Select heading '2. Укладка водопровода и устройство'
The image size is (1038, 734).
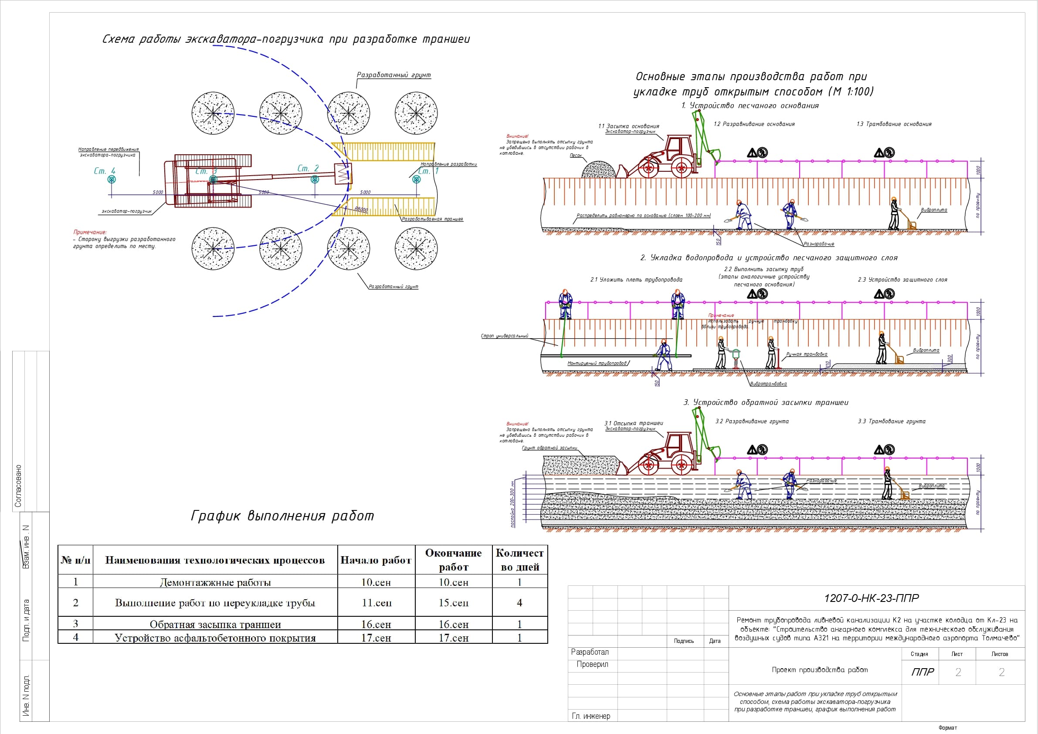(769, 258)
